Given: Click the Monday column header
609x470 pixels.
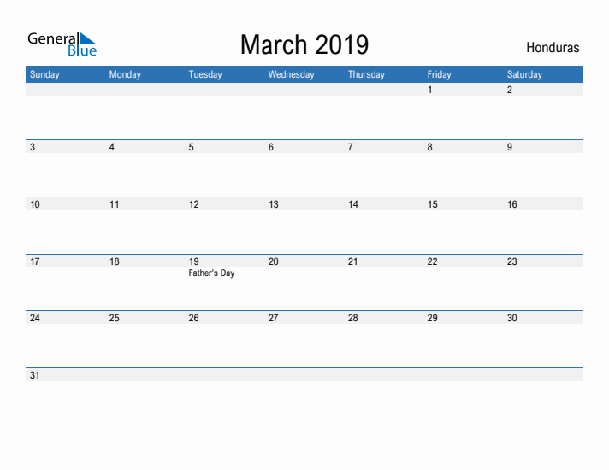Looking at the screenshot, I should (x=125, y=74).
